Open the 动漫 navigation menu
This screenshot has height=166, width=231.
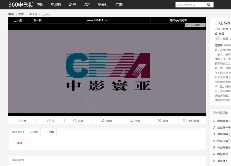pyautogui.click(x=72, y=5)
